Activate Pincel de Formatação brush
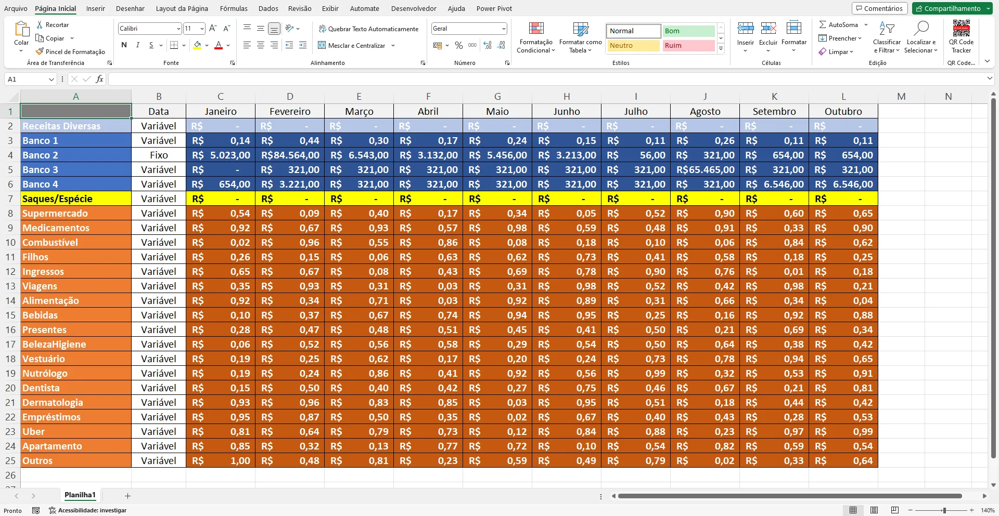 (40, 51)
